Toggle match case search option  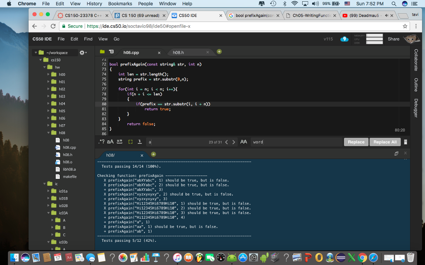[110, 142]
